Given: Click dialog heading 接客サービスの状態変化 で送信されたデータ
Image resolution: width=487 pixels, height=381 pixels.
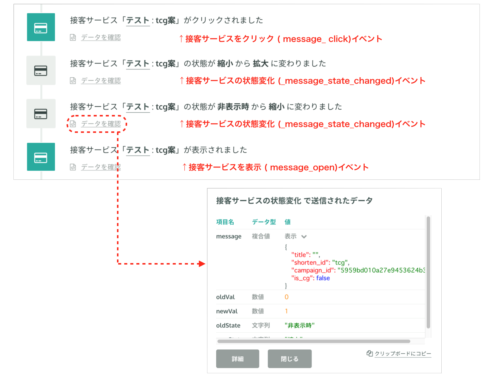Looking at the screenshot, I should click(x=294, y=201).
